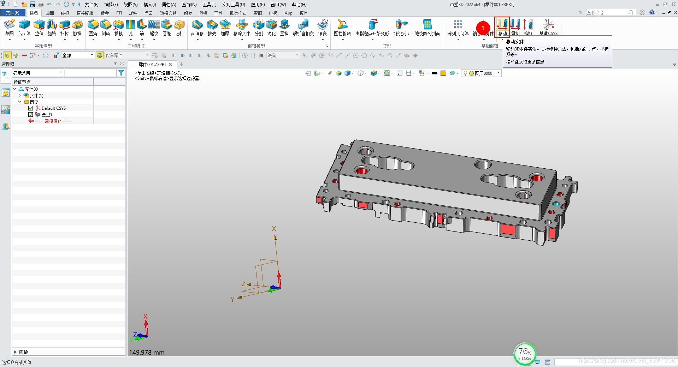This screenshot has height=367, width=678.
Task: Click the 螺纹 thread tool
Action: click(154, 28)
